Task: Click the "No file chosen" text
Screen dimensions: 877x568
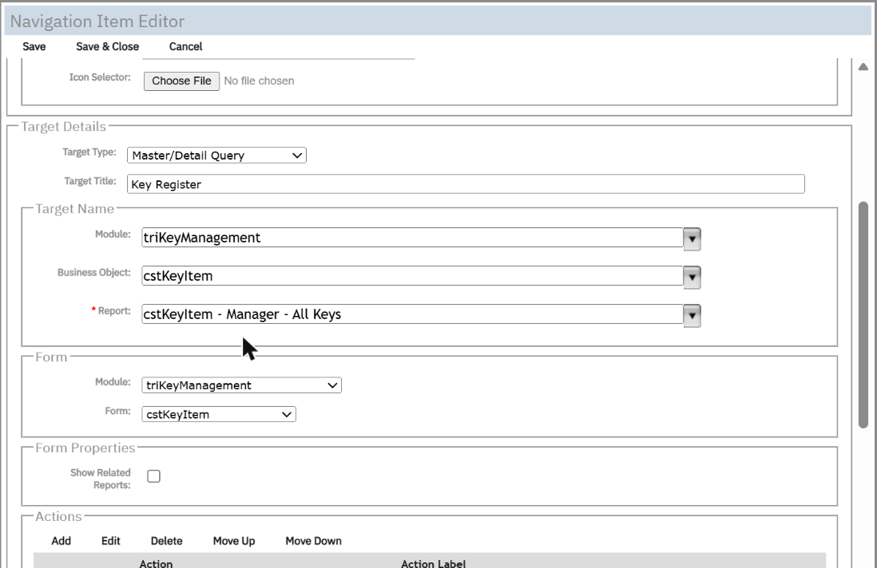Action: click(259, 81)
